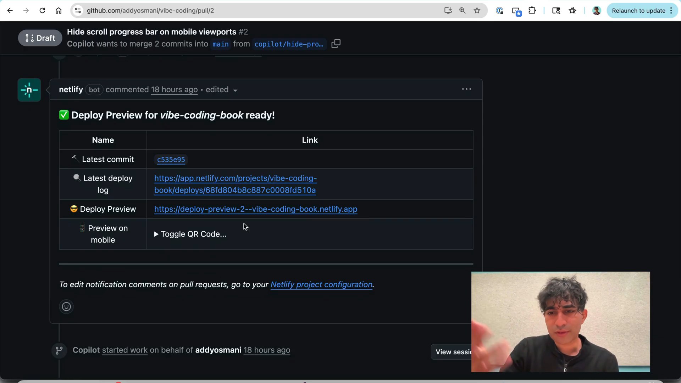Click the Draft status badge

coord(40,38)
